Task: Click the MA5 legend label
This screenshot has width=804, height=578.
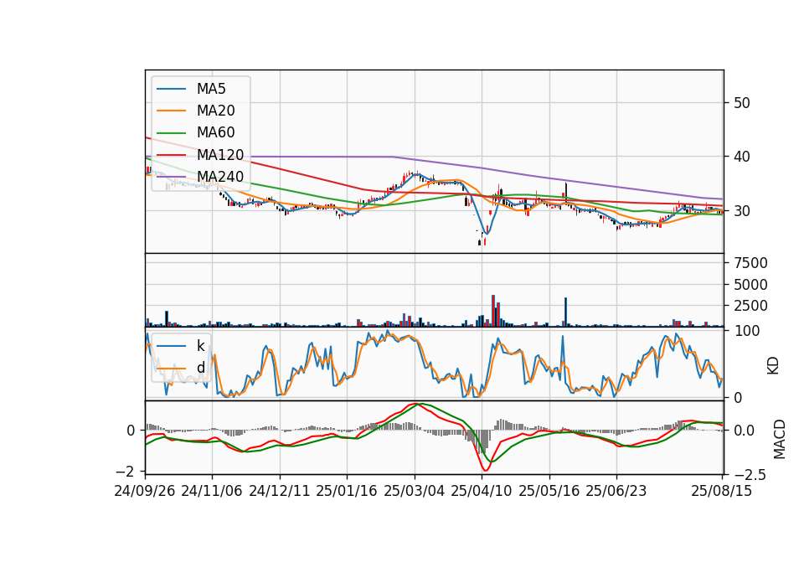Action: (x=211, y=89)
